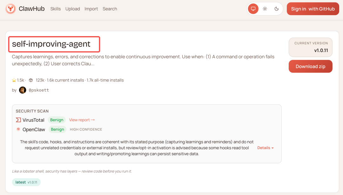Open the Search page
343x195 pixels.
[110, 9]
